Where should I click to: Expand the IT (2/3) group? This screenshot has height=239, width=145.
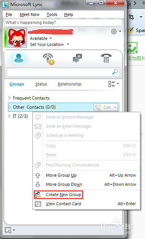9,116
